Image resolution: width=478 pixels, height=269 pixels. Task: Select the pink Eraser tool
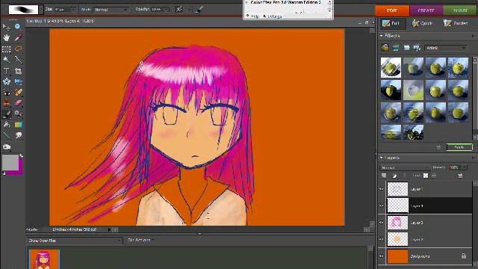[x=18, y=103]
